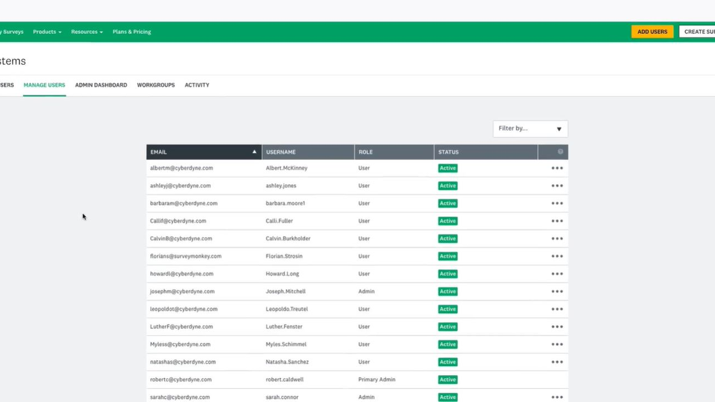Expand the Resources menu

[x=87, y=32]
